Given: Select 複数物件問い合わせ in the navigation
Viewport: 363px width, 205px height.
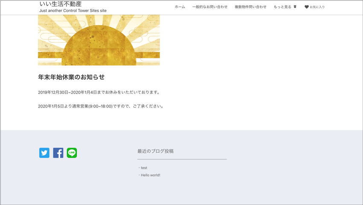Looking at the screenshot, I should (250, 7).
